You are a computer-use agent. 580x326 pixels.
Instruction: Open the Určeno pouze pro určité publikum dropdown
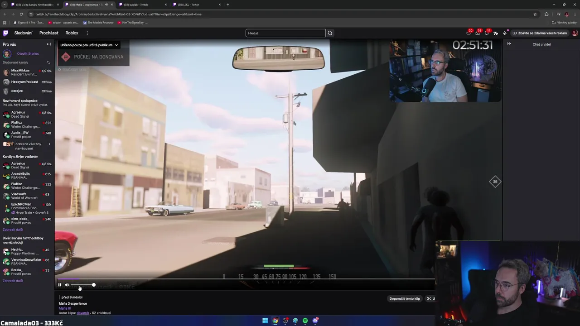(89, 45)
